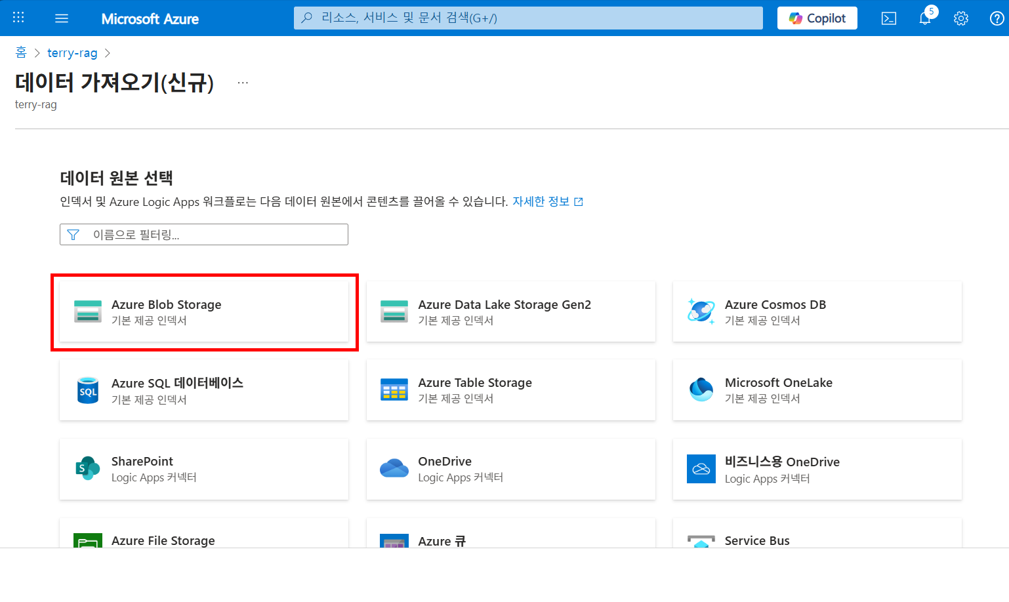Click the Azure Blob Storage icon
Screen dimensions: 1009x602
point(88,311)
